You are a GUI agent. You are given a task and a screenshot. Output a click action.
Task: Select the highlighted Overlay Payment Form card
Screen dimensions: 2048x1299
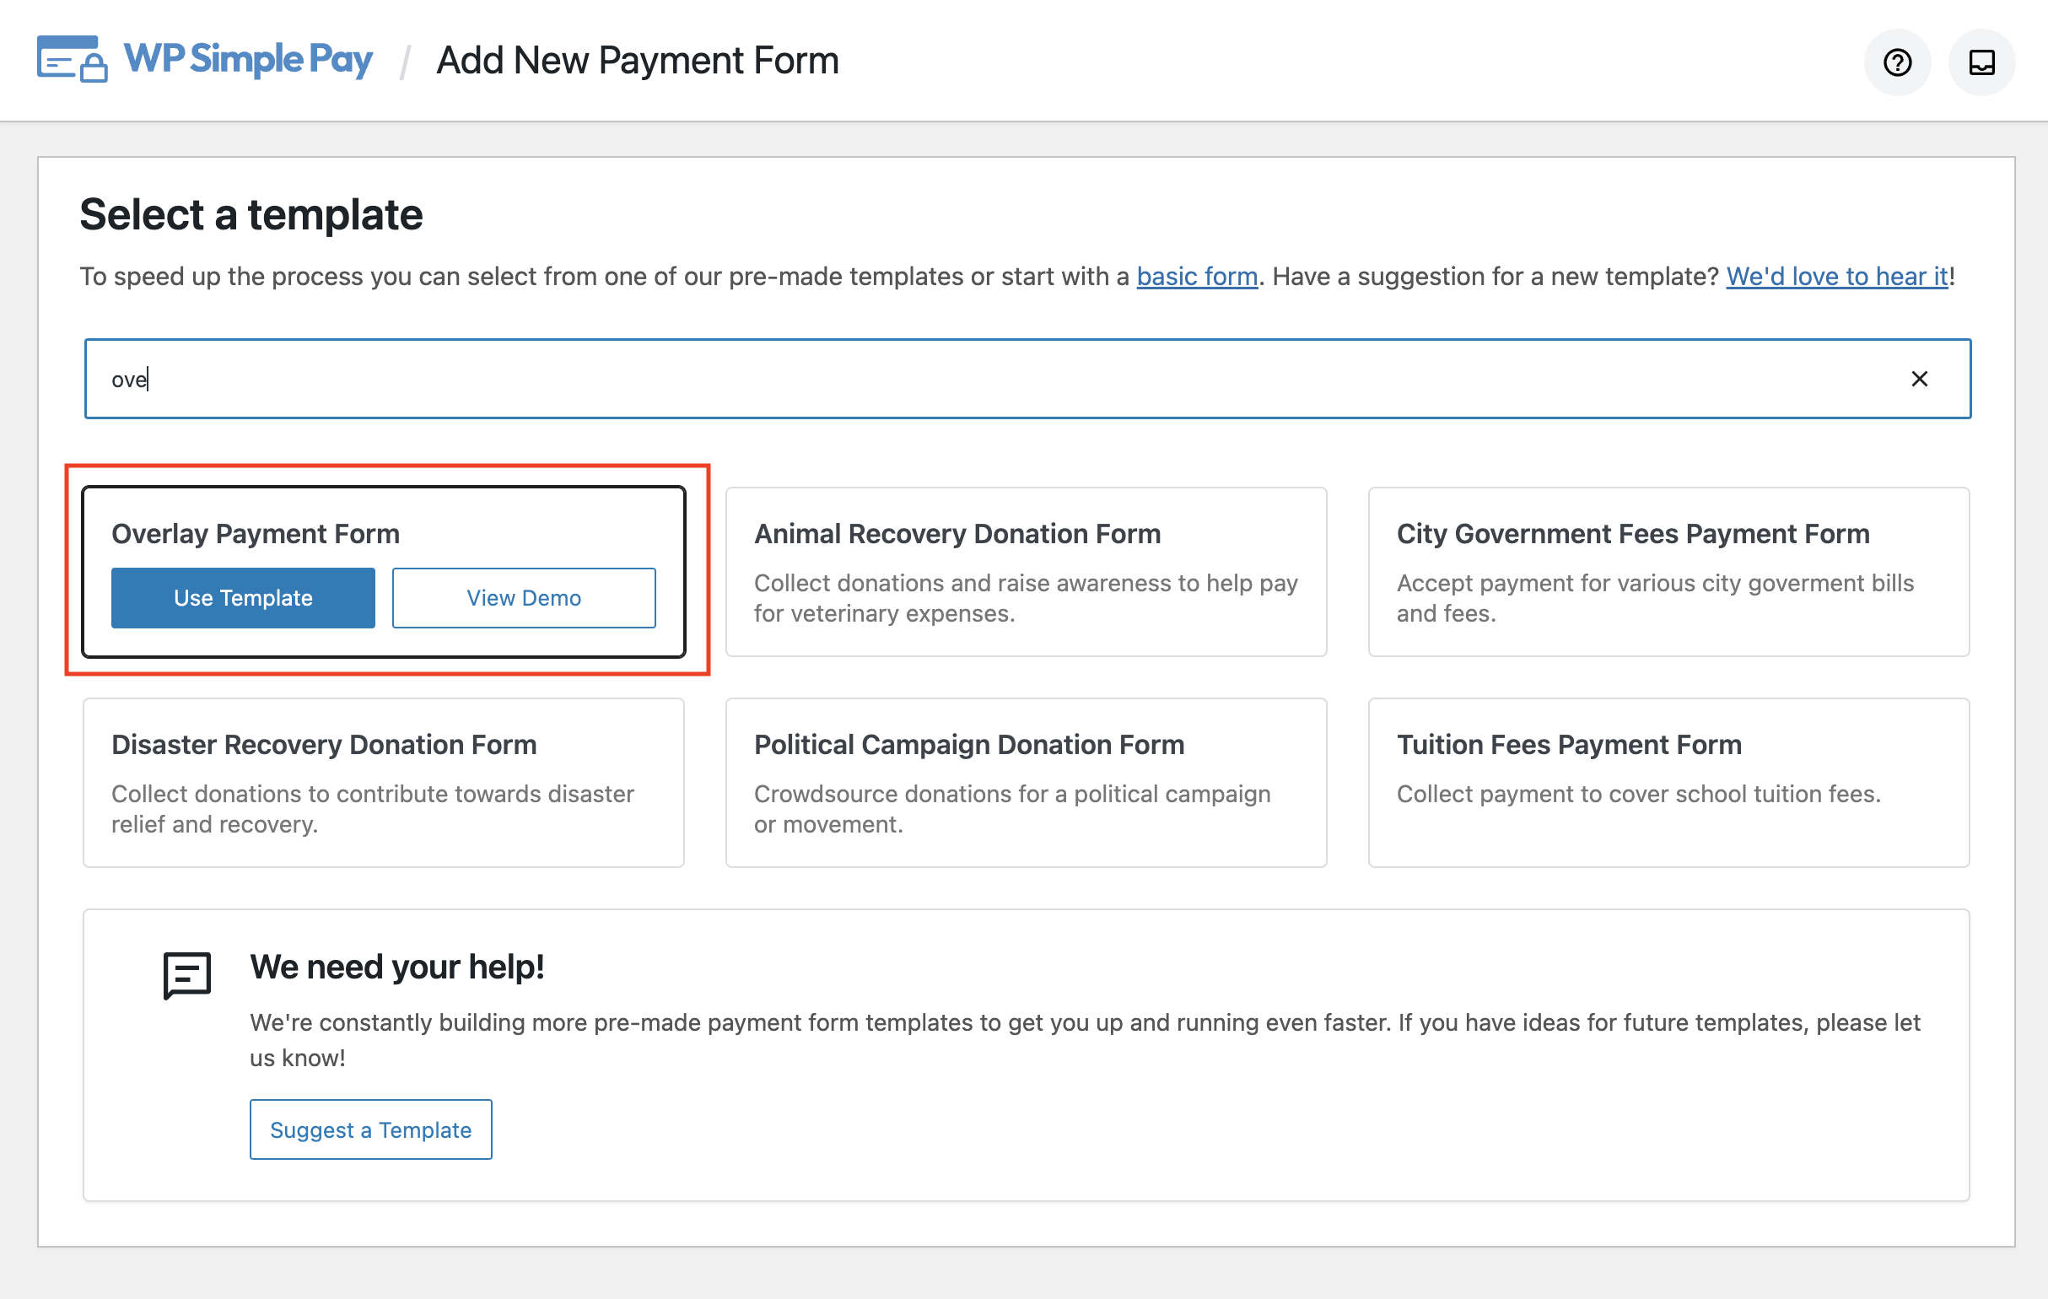coord(386,533)
